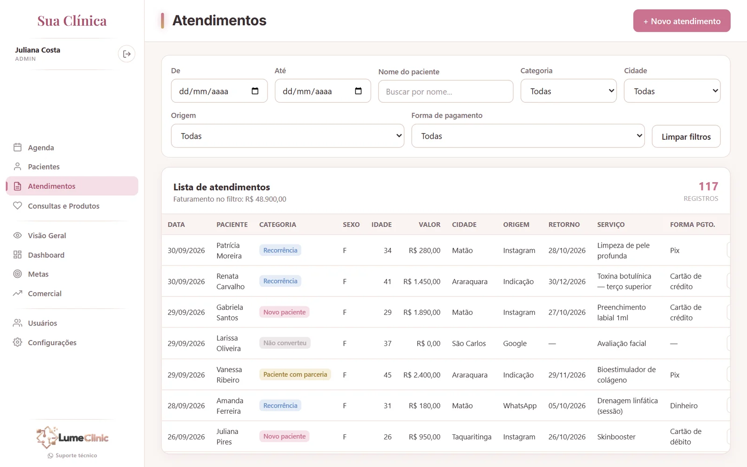Click the Buscar por nome search field
The height and width of the screenshot is (467, 747).
coord(445,92)
